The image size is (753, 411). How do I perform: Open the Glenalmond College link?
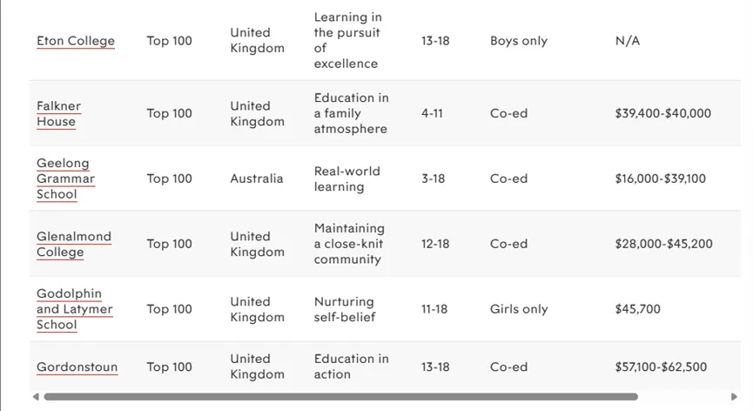tap(74, 244)
